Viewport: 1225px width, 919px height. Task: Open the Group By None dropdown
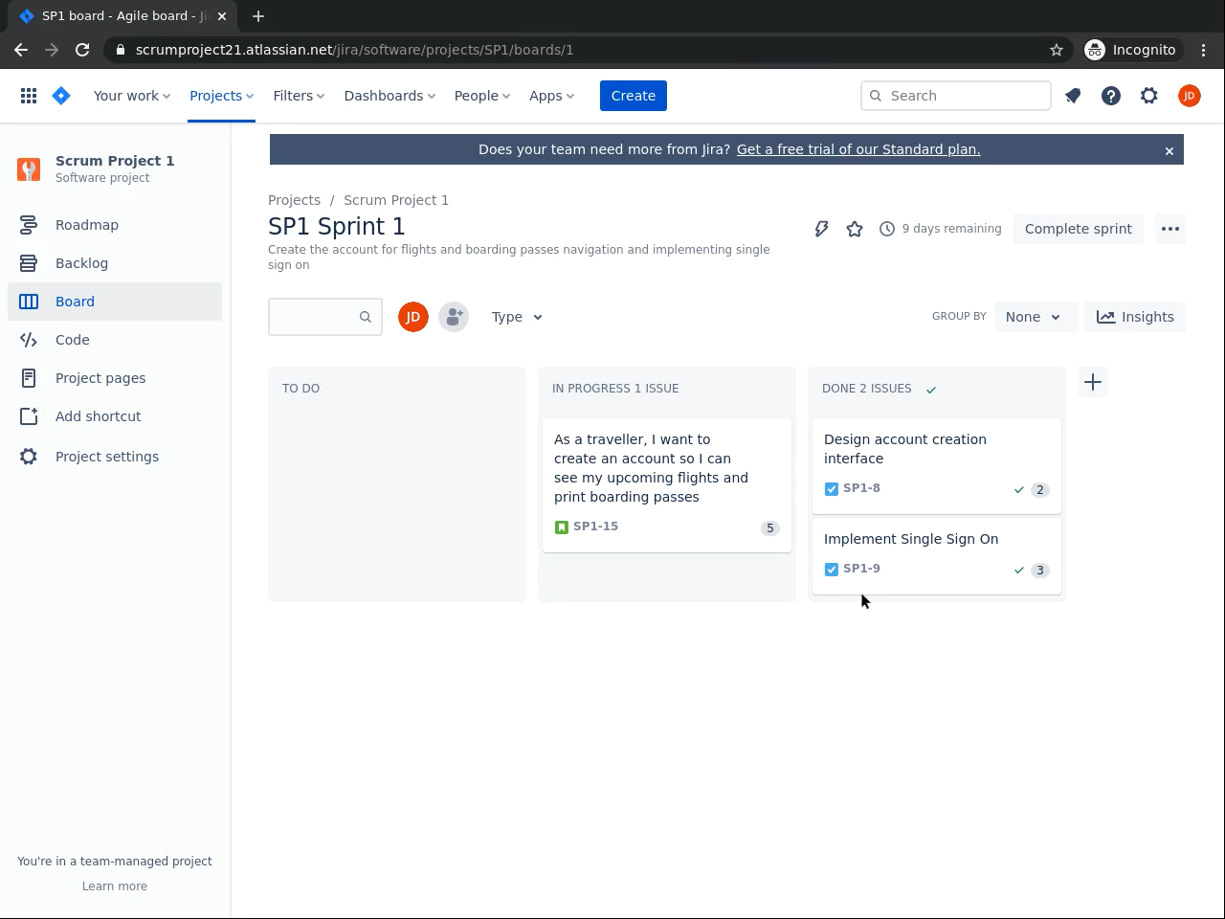tap(1034, 317)
